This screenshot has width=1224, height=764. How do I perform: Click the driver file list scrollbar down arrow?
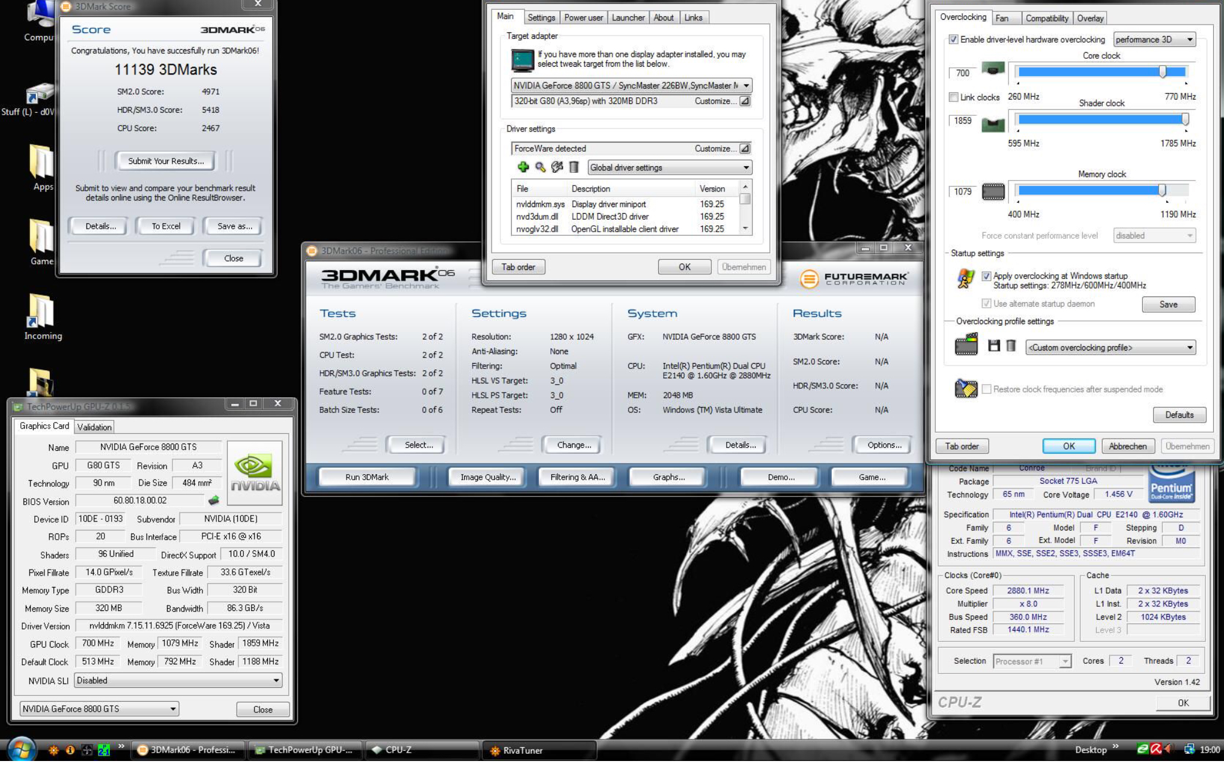[x=745, y=228]
